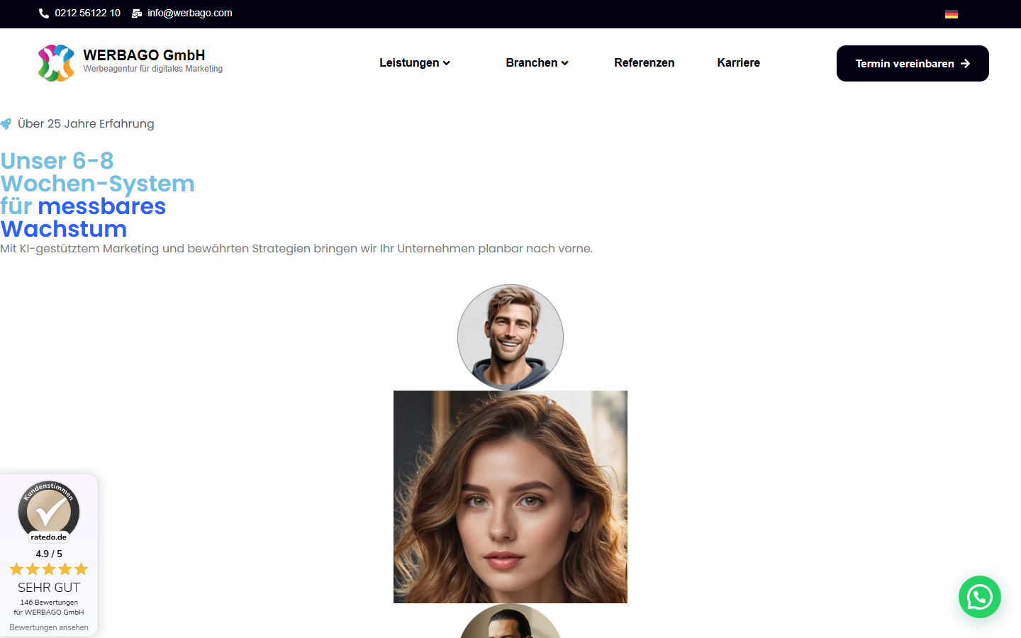Click the Termin vereinbaren button

click(913, 63)
